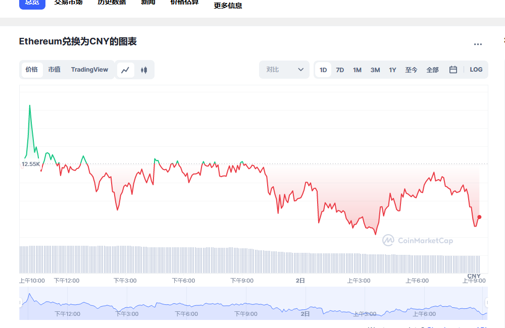Viewport: 505px width, 328px height.
Task: Select the 1M time range
Action: coord(357,70)
